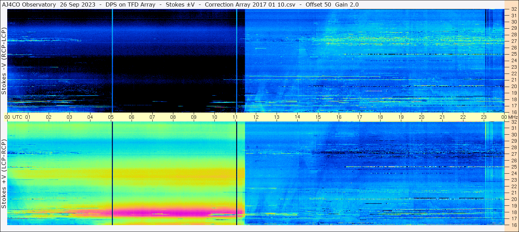The width and height of the screenshot is (519, 232).
Task: Select the '06' hour tick
Action: pos(132,117)
